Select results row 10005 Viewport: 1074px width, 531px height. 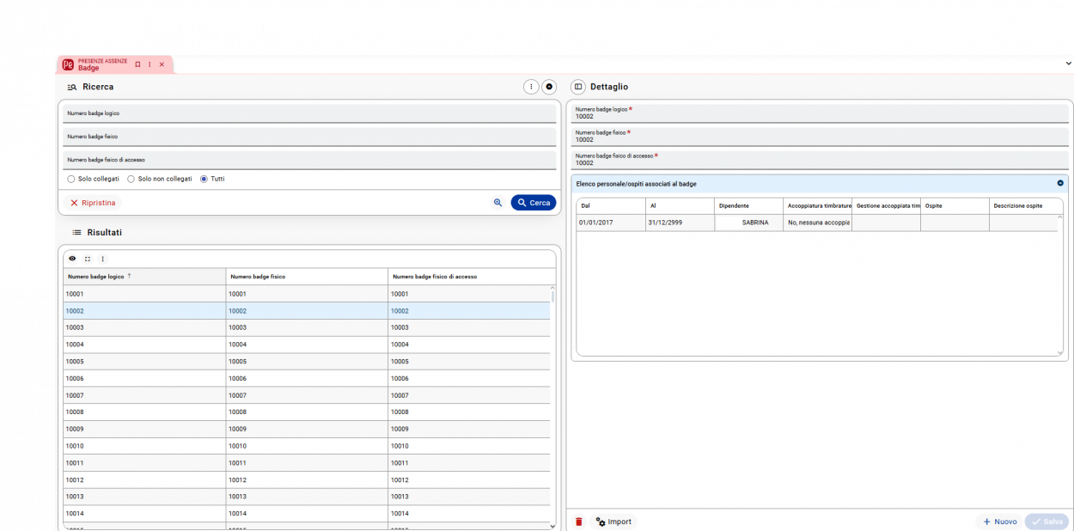(307, 362)
